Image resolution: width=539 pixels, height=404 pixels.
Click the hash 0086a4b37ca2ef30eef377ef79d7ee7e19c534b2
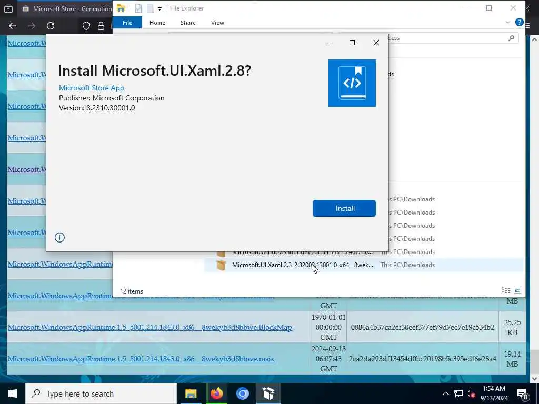[x=423, y=327]
